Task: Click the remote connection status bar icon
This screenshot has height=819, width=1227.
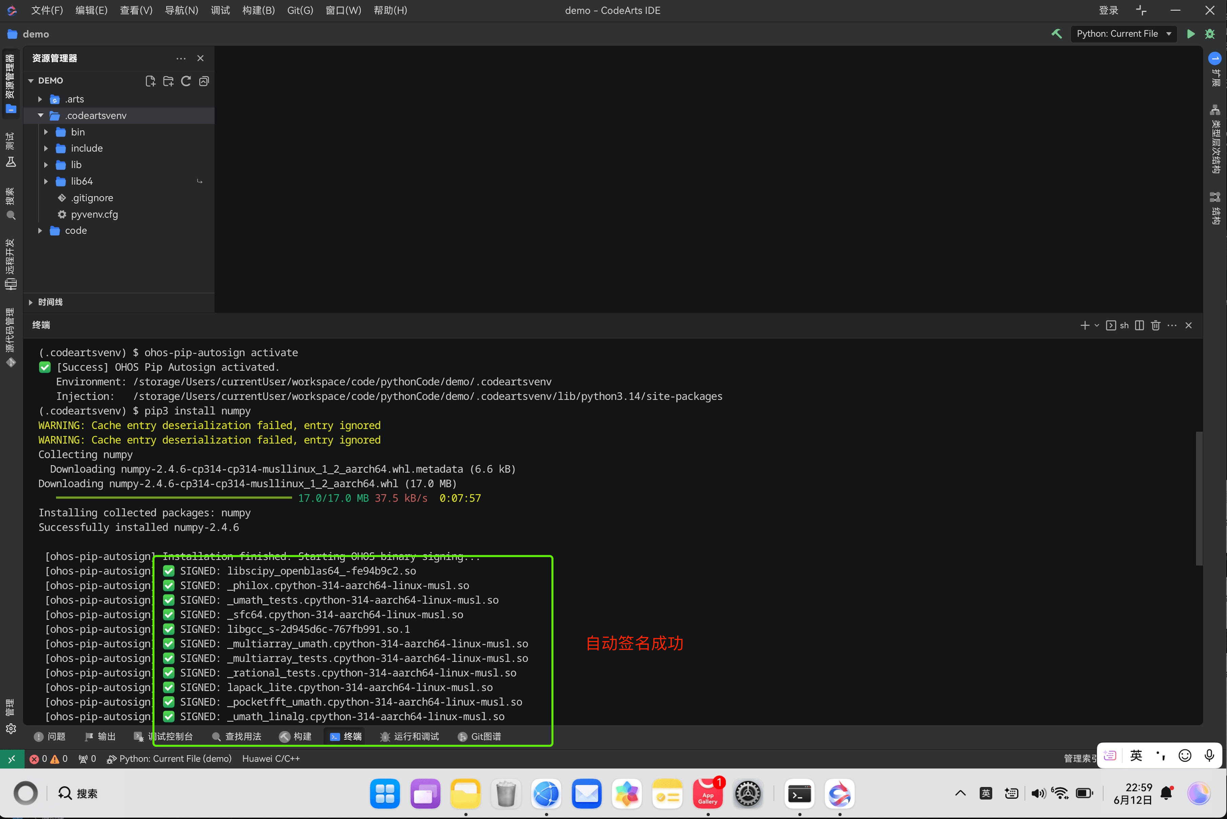Action: (12, 758)
